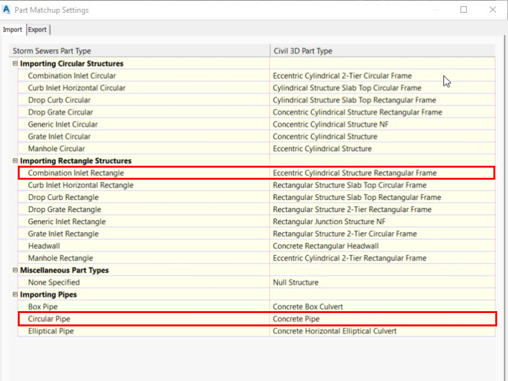Image resolution: width=508 pixels, height=381 pixels.
Task: Select the Curb Inlet Horizontal Circular row
Action: tap(257, 88)
